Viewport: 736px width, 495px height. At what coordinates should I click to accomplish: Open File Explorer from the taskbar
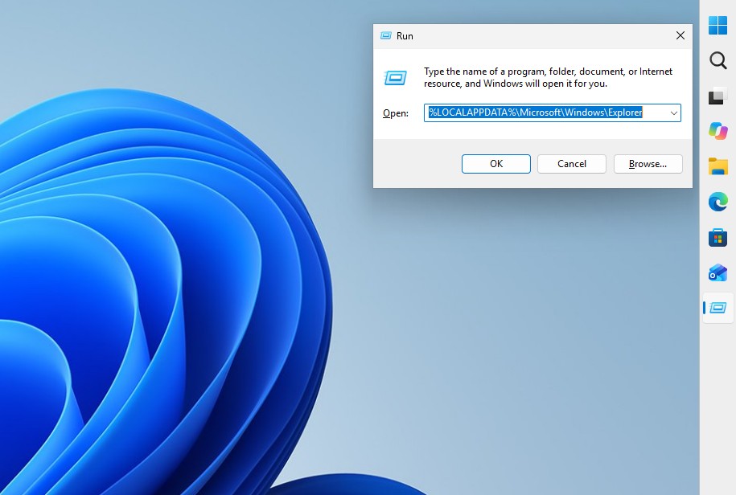[x=717, y=166]
